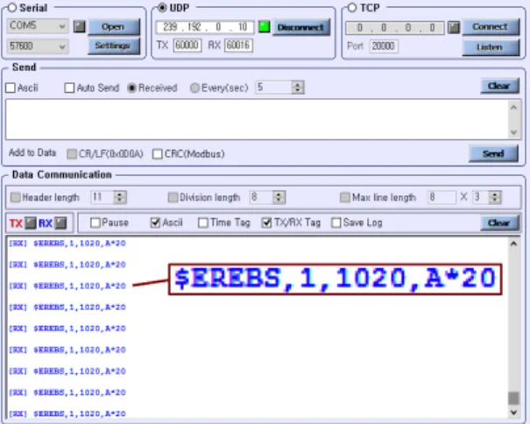
Task: Click the log scrollbar thumb
Action: click(513, 398)
